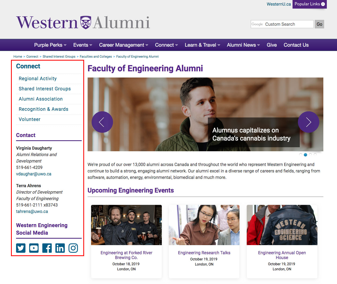Visit the WesternU.ca link
This screenshot has width=337, height=284.
[279, 4]
